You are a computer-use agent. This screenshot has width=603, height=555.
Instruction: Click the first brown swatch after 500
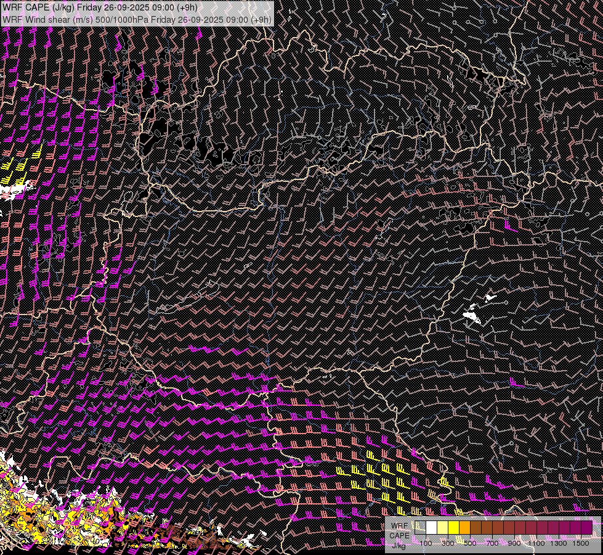pos(476,528)
